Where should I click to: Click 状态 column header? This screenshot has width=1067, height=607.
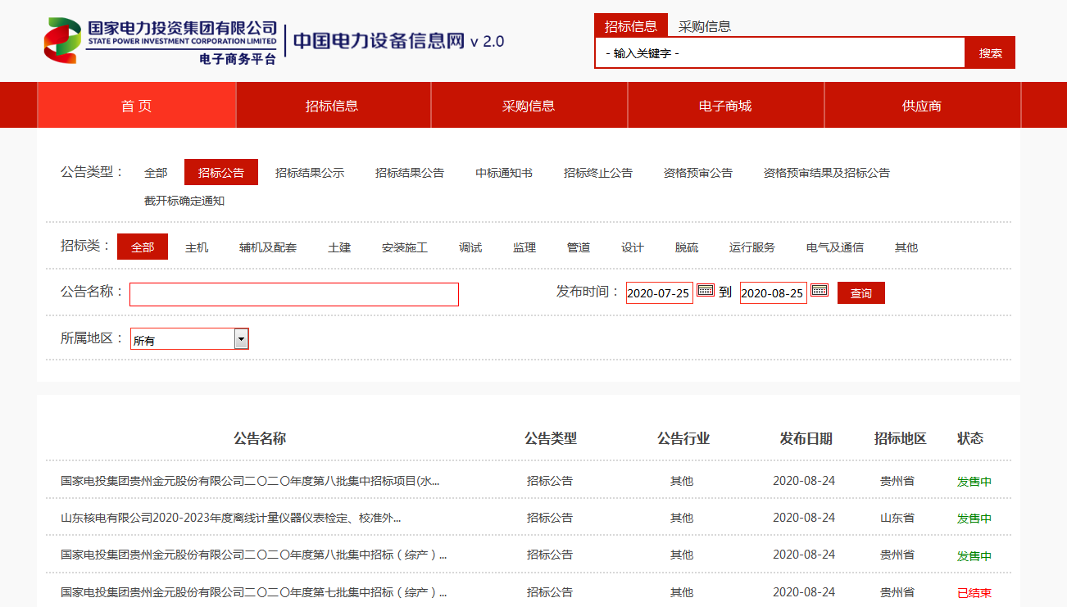[970, 438]
